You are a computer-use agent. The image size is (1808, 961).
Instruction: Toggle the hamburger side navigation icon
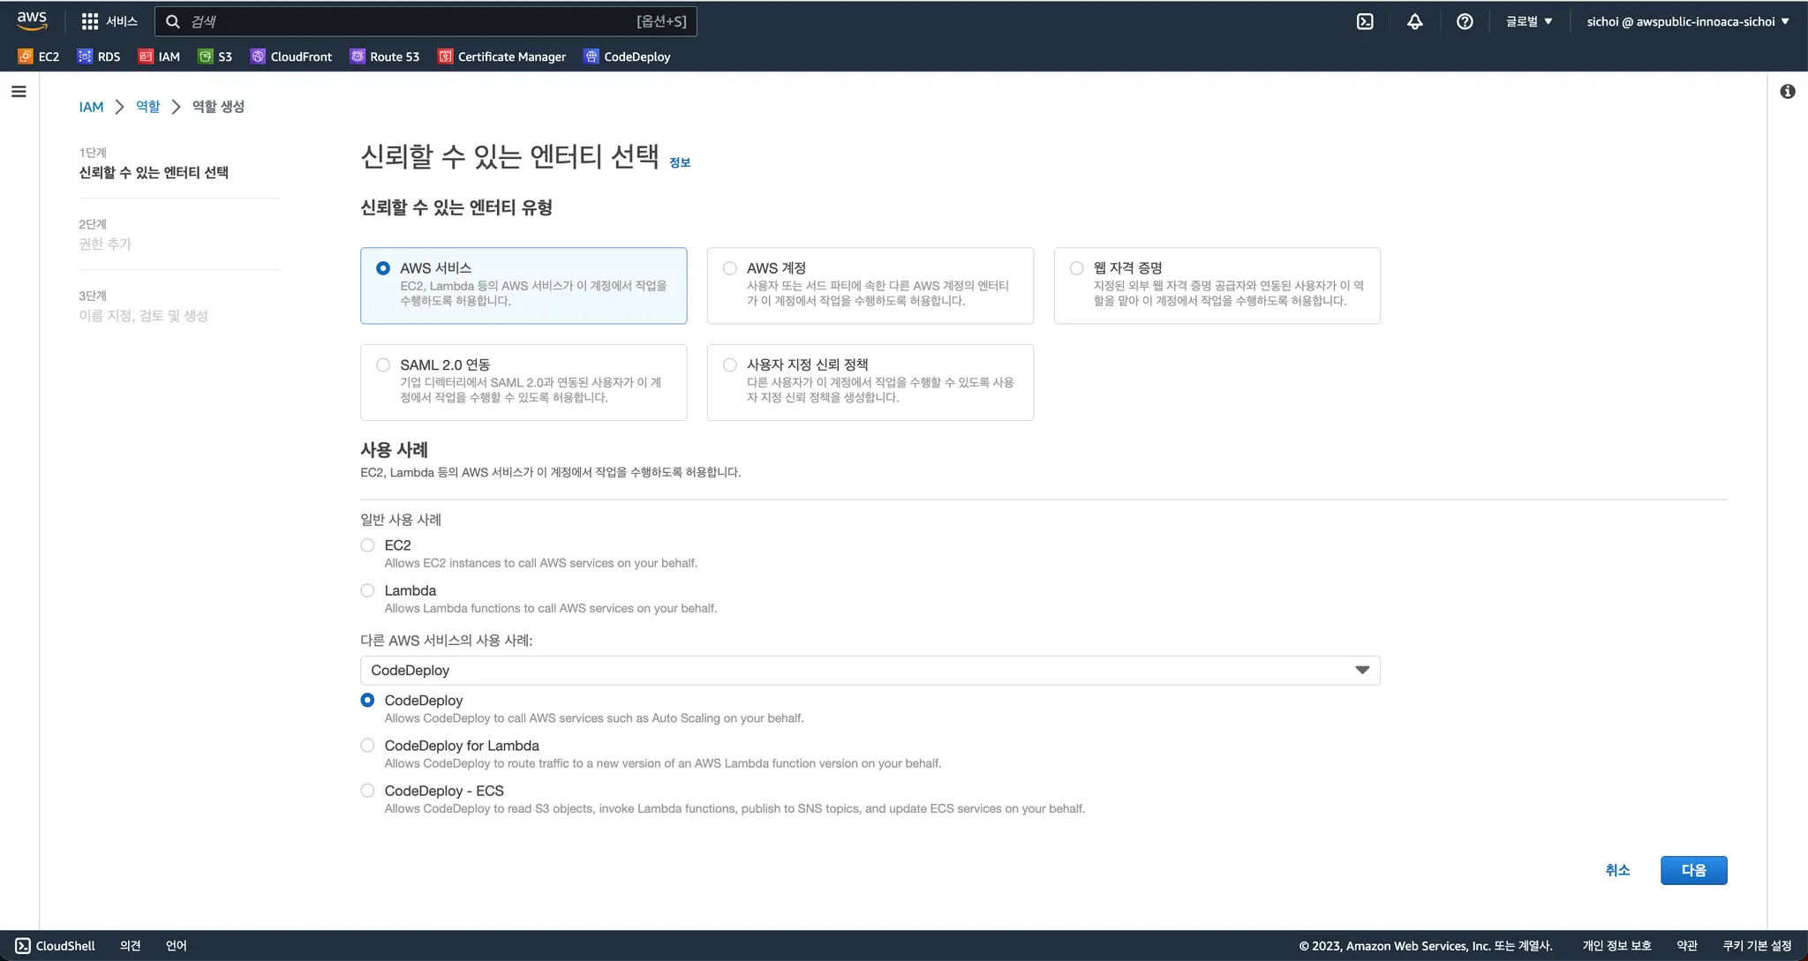[x=19, y=92]
